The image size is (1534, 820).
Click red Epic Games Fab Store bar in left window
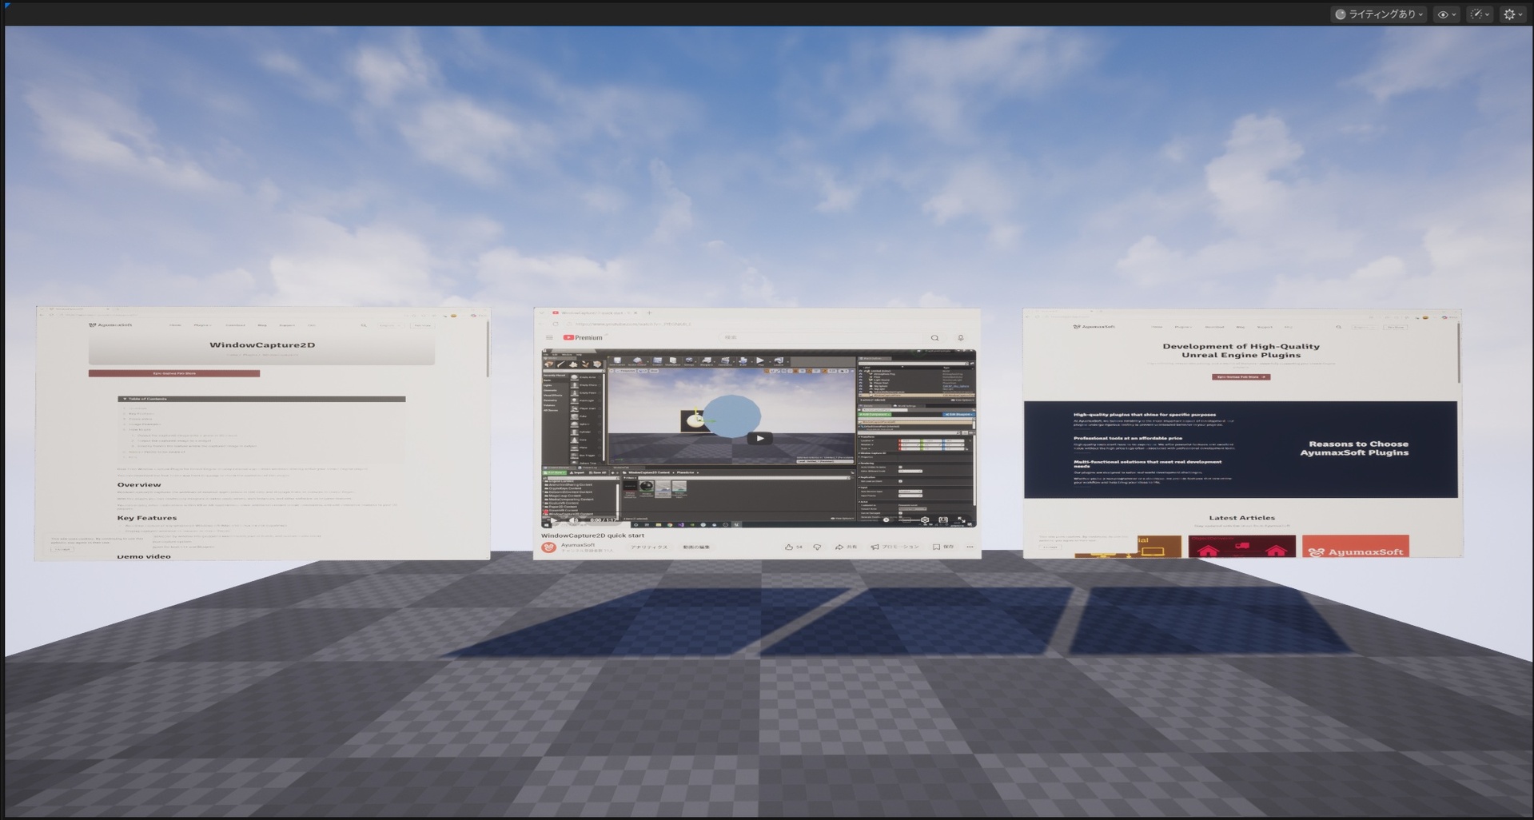pyautogui.click(x=174, y=373)
